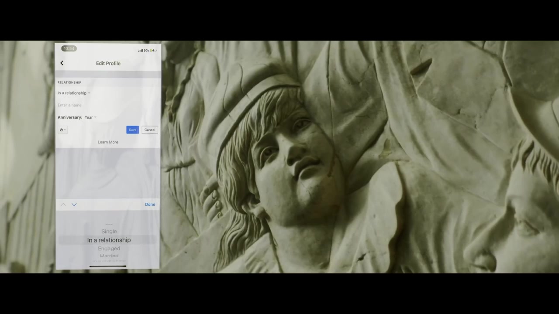Select the blank '---' picker option

(109, 225)
